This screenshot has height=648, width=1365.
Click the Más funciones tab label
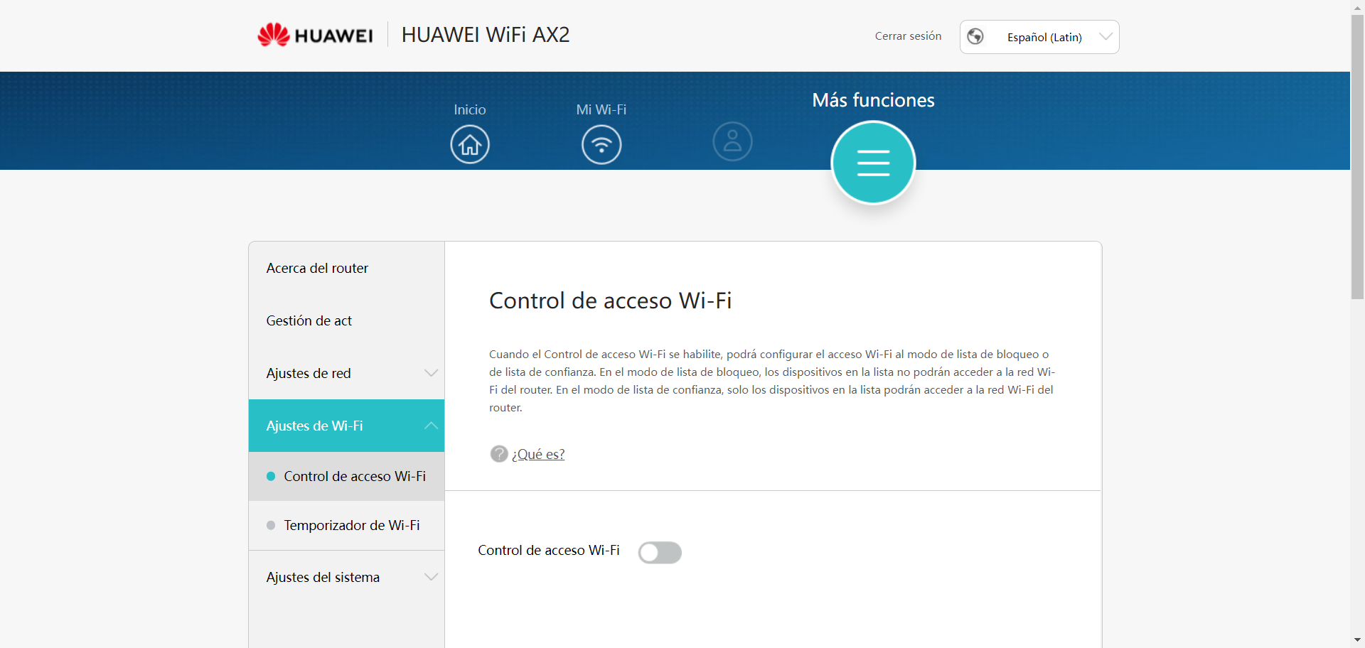(873, 100)
